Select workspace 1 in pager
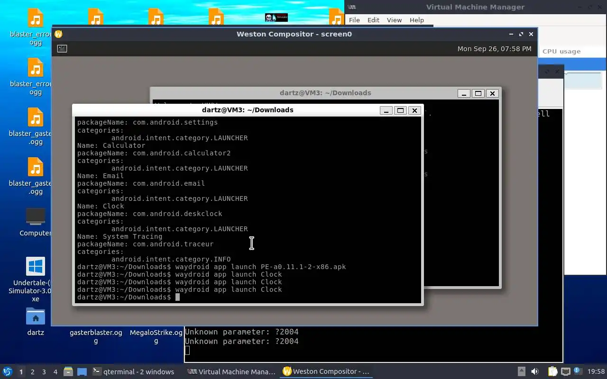The height and width of the screenshot is (379, 607). point(21,372)
